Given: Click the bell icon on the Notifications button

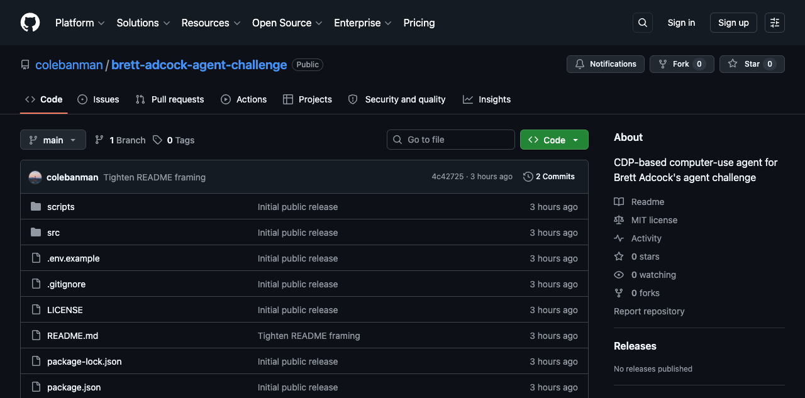Looking at the screenshot, I should [580, 64].
